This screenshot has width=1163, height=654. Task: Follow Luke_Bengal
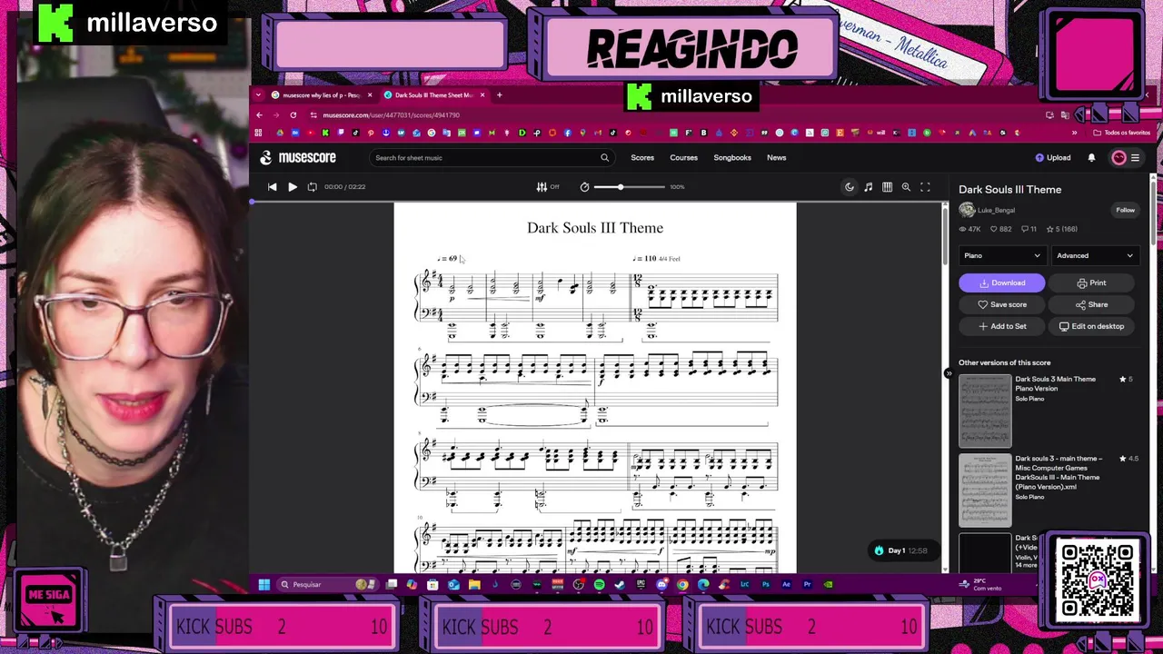pyautogui.click(x=1125, y=210)
